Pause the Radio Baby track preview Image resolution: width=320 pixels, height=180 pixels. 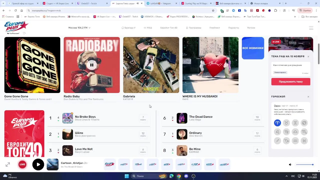[92, 65]
